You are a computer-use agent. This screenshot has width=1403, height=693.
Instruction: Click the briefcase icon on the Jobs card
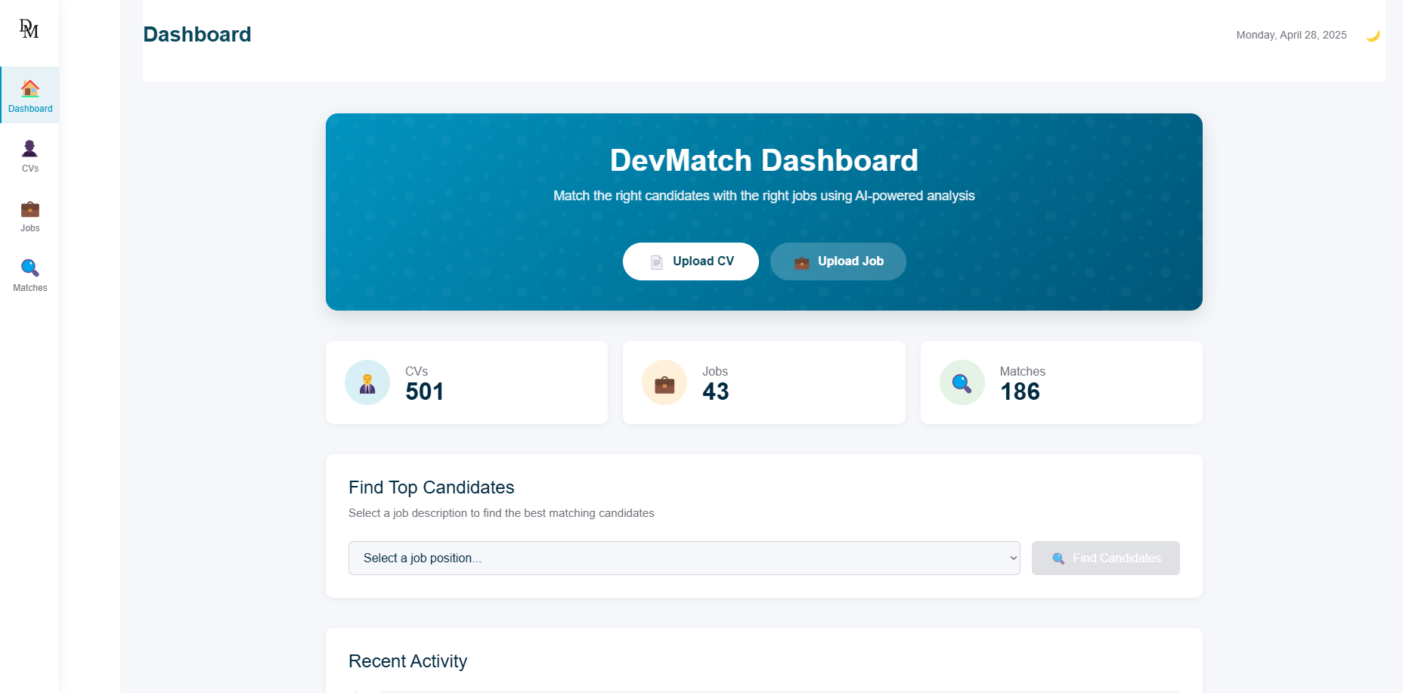(664, 382)
